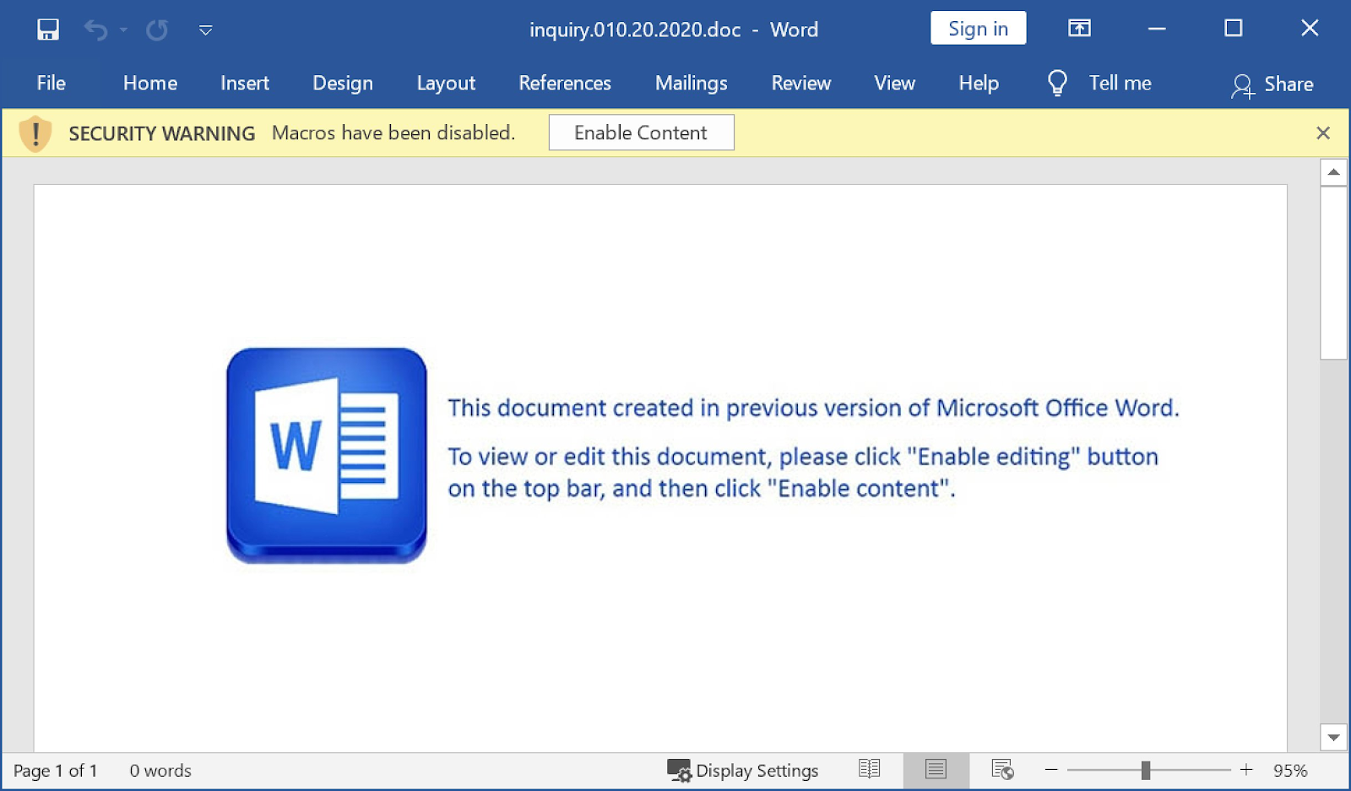The image size is (1351, 791).
Task: Click the Save icon in the title bar
Action: click(x=48, y=30)
